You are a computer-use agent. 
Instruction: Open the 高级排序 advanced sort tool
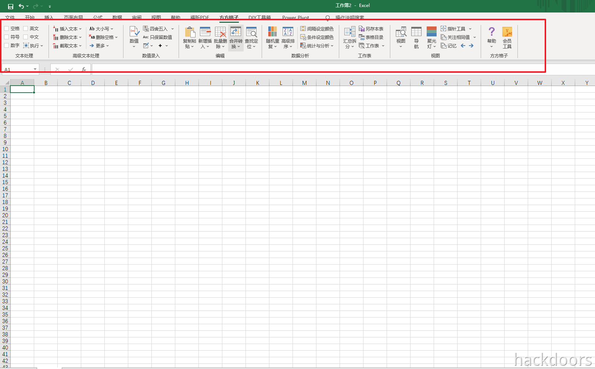pos(288,38)
